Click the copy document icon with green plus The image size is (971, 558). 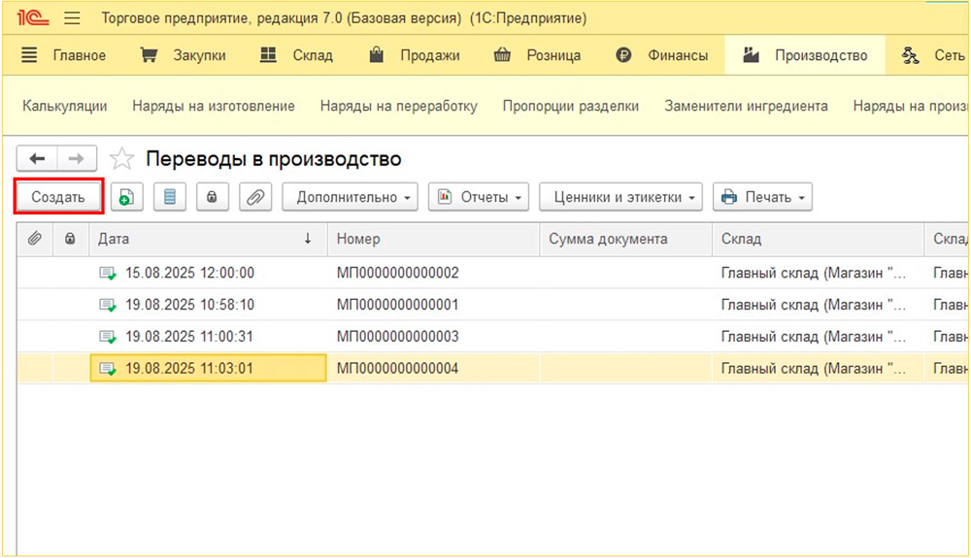(126, 197)
